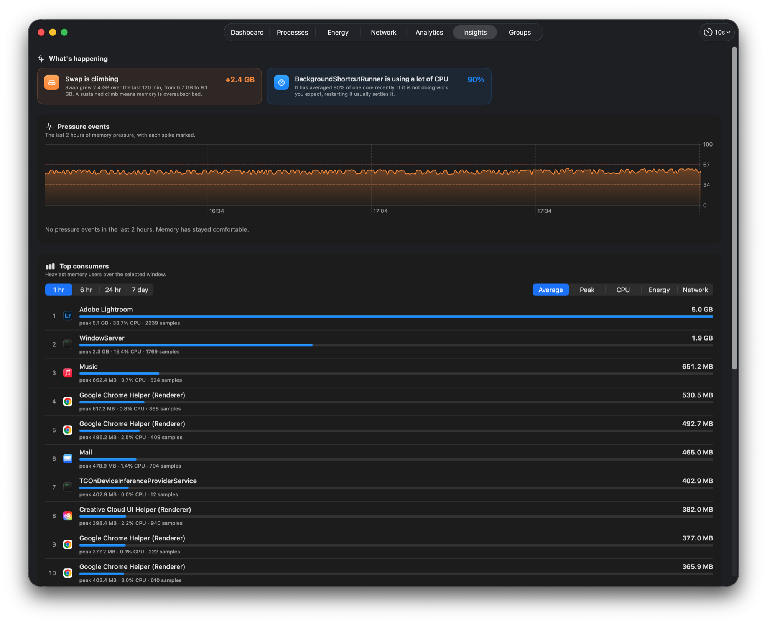Screen dimensions: 767x624
Task: Open the Network tab in top navigation
Action: (x=383, y=32)
